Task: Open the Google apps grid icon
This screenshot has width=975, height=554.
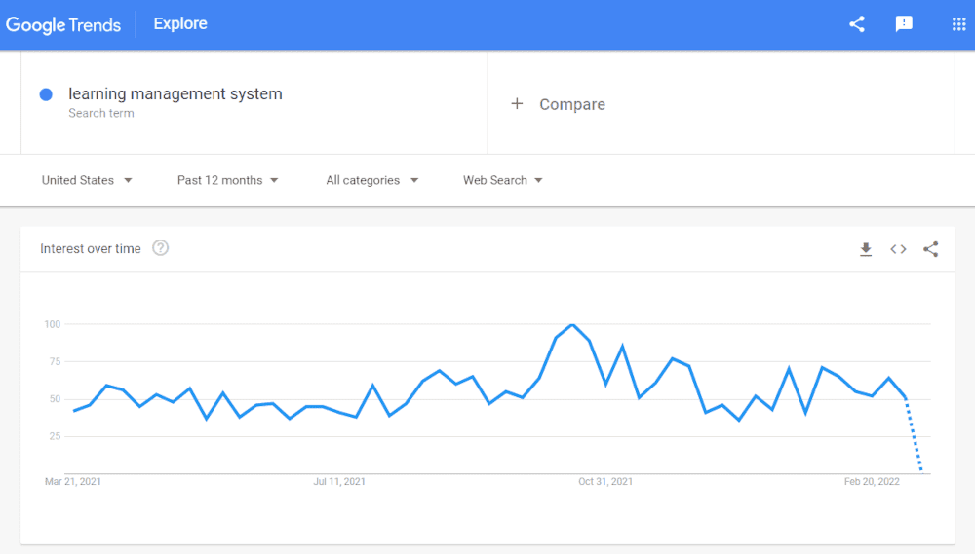Action: pyautogui.click(x=958, y=24)
